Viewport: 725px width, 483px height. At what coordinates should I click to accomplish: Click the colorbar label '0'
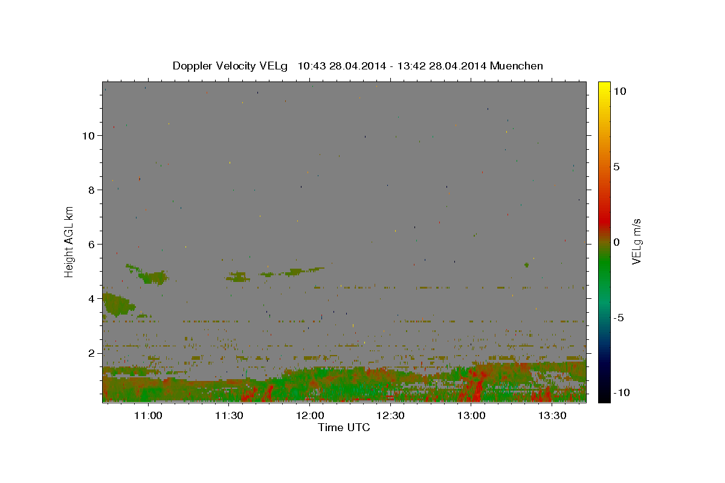(616, 242)
